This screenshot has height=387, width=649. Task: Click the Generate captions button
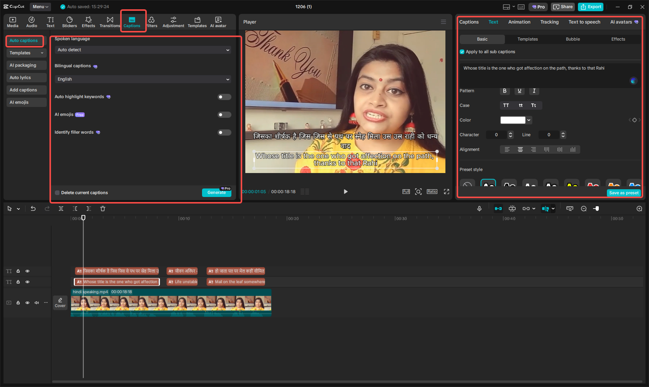coord(216,192)
